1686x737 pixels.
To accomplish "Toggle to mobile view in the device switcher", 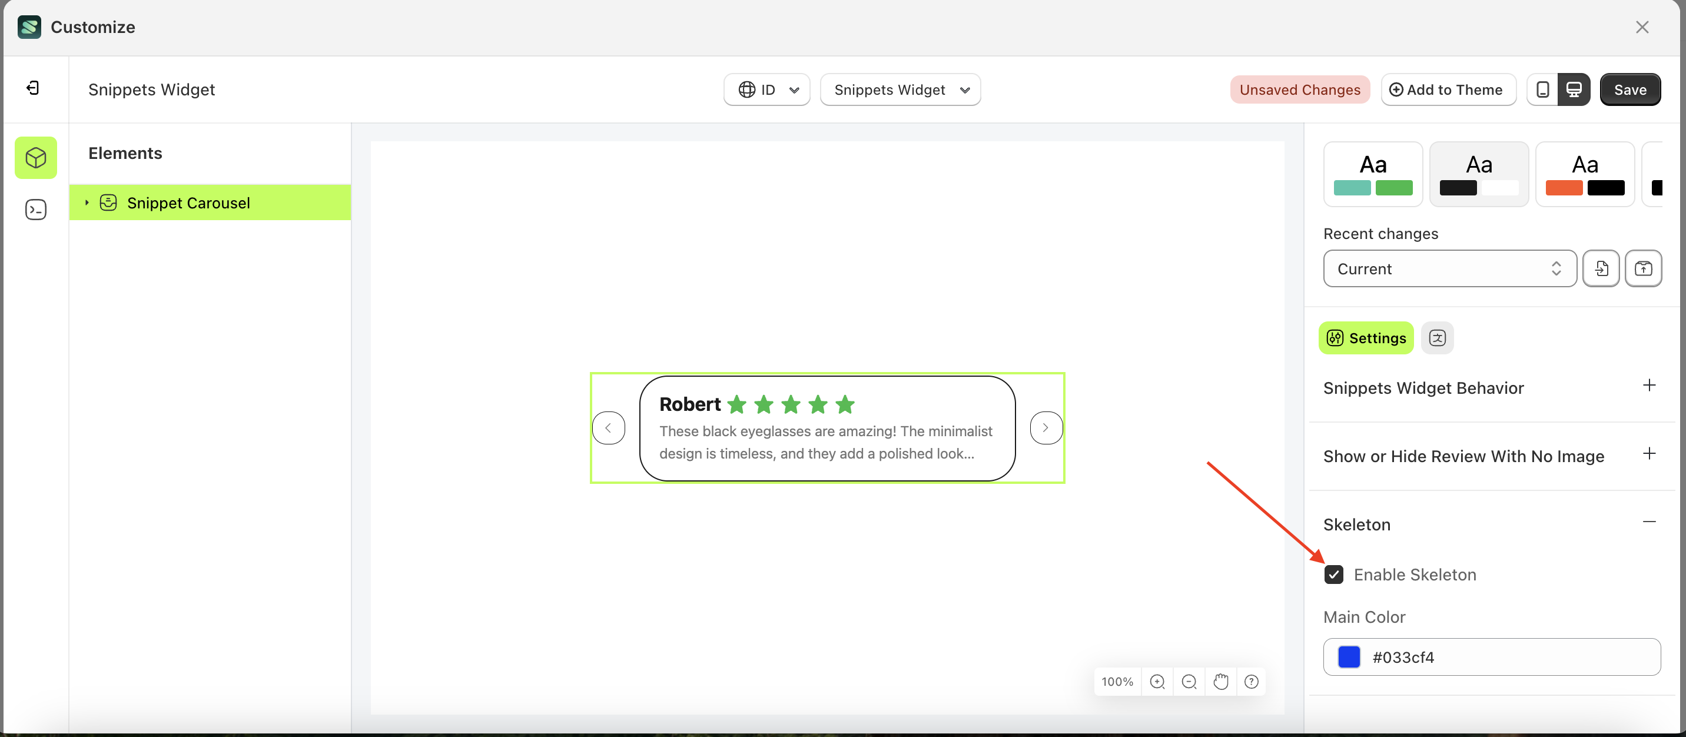I will pyautogui.click(x=1543, y=89).
